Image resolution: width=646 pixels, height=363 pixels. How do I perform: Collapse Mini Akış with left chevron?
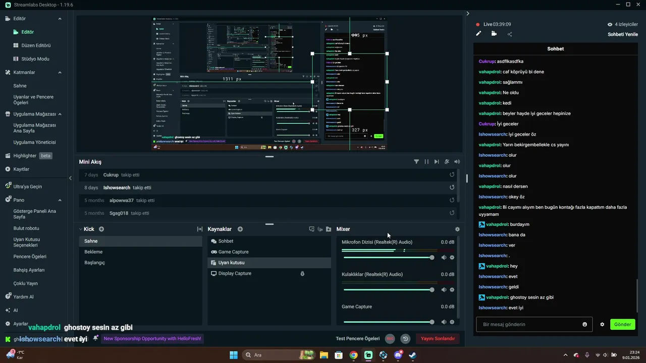tap(71, 177)
